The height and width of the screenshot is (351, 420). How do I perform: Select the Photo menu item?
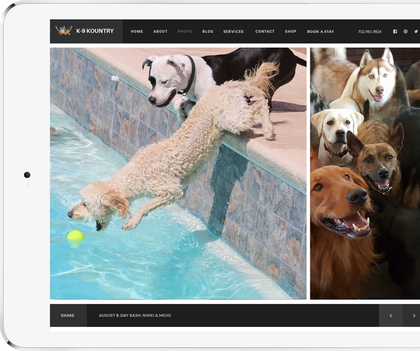(x=185, y=31)
